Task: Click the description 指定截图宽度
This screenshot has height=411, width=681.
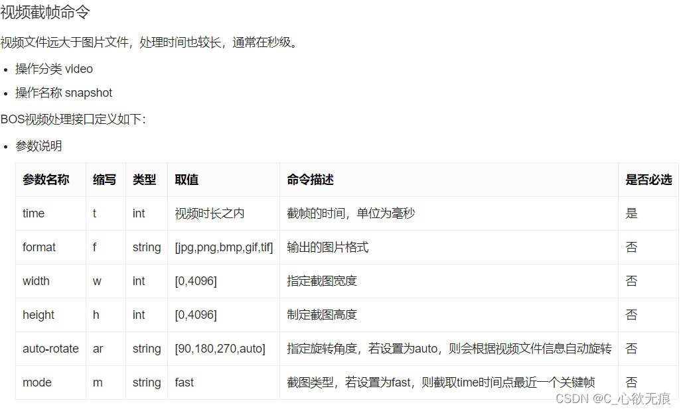Action: coord(322,281)
